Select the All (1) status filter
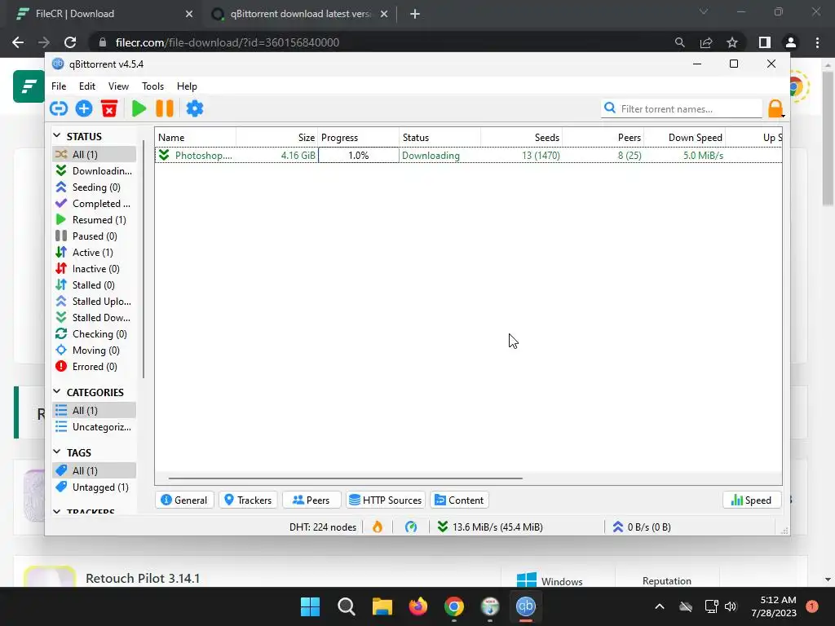This screenshot has width=835, height=626. point(95,154)
